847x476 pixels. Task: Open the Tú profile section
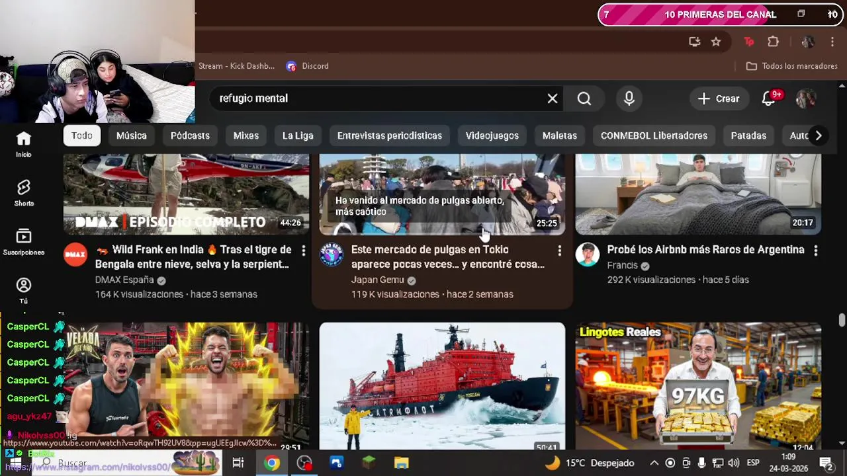pos(24,291)
